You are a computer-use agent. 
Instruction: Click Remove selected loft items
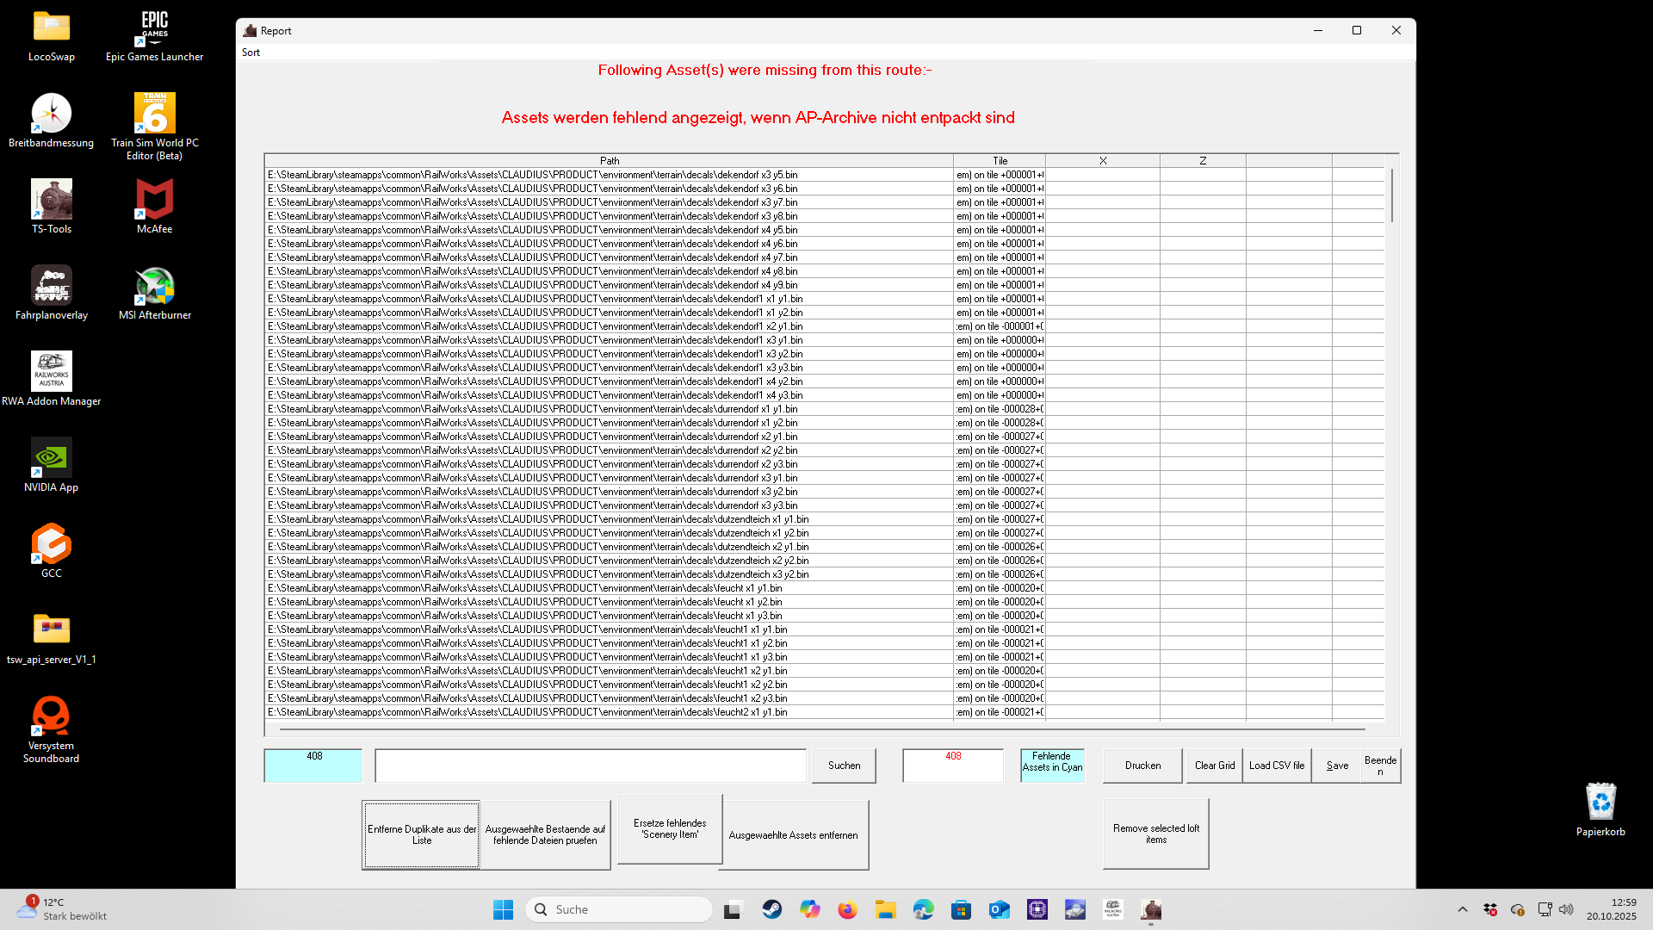[x=1155, y=834]
